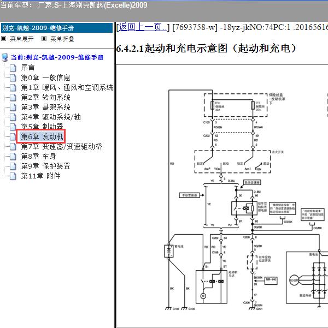
Task: Click the 自动变速器 label box in diagram
Action: pyautogui.click(x=252, y=182)
